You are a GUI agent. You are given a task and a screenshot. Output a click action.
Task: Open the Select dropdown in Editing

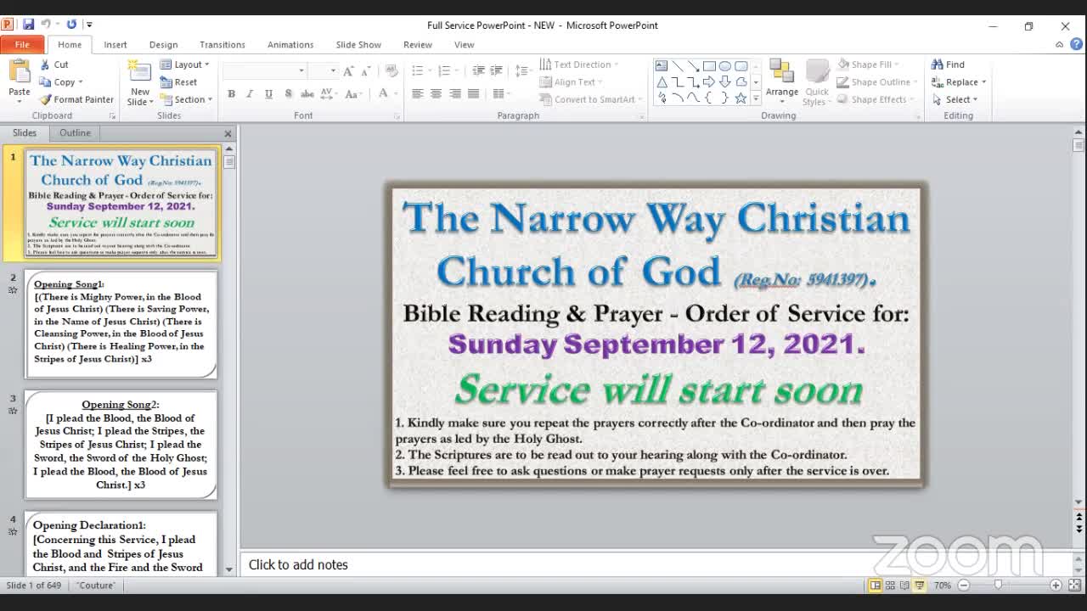coord(955,99)
